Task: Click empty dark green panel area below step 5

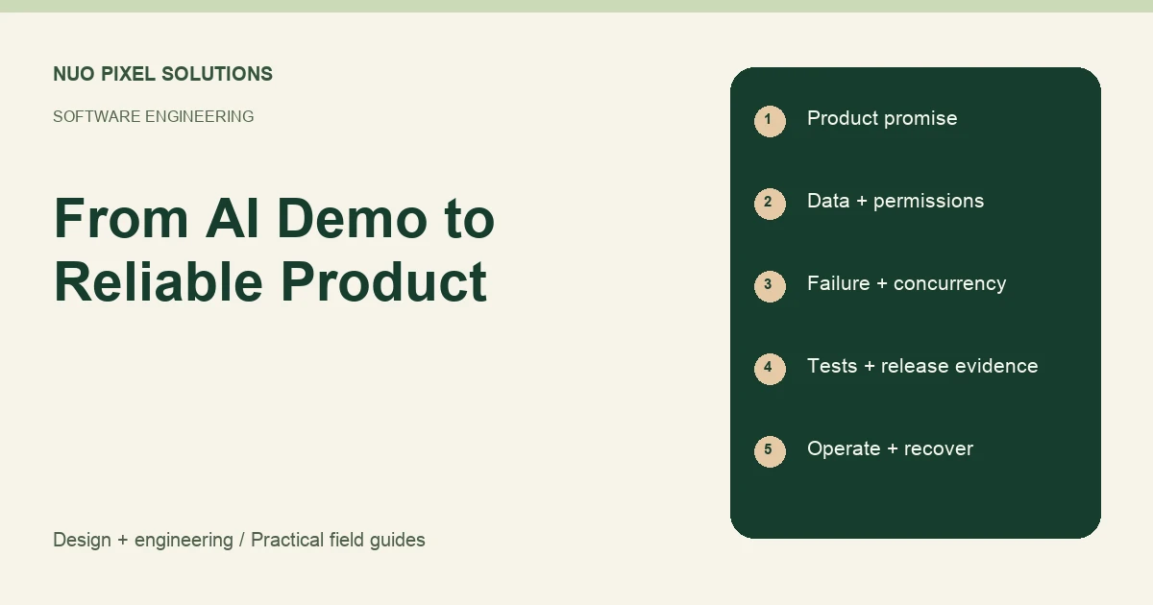Action: (915, 504)
